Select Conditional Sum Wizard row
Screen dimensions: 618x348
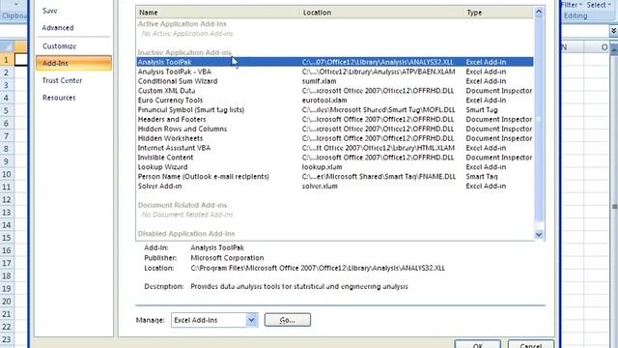click(x=335, y=81)
